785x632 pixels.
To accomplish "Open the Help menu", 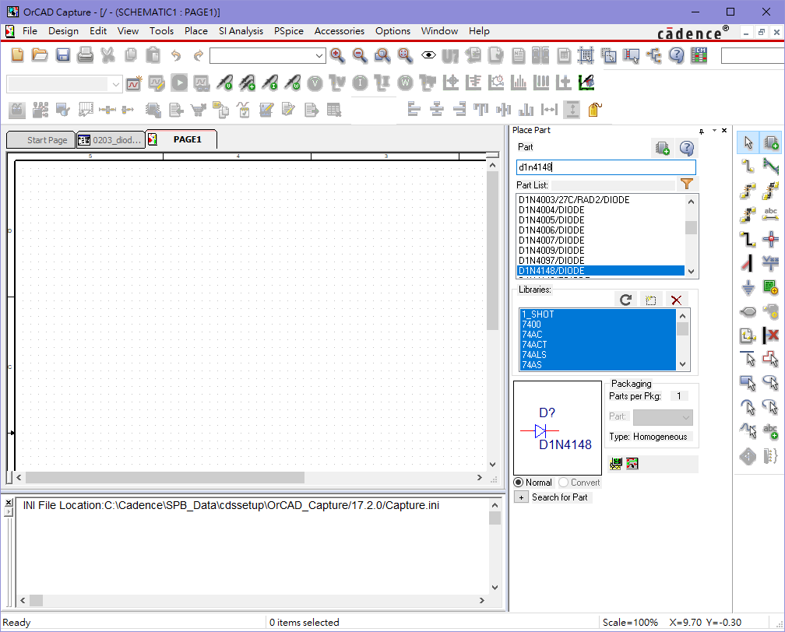I will click(x=479, y=31).
